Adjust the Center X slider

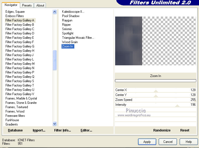pyautogui.click(x=156, y=91)
